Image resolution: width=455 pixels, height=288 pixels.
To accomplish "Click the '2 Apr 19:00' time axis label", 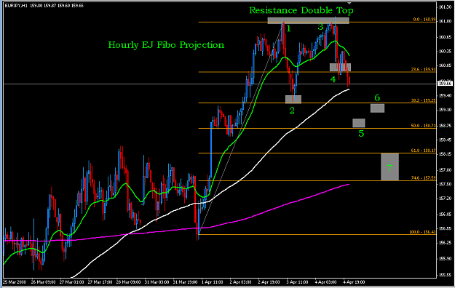I will click(269, 282).
